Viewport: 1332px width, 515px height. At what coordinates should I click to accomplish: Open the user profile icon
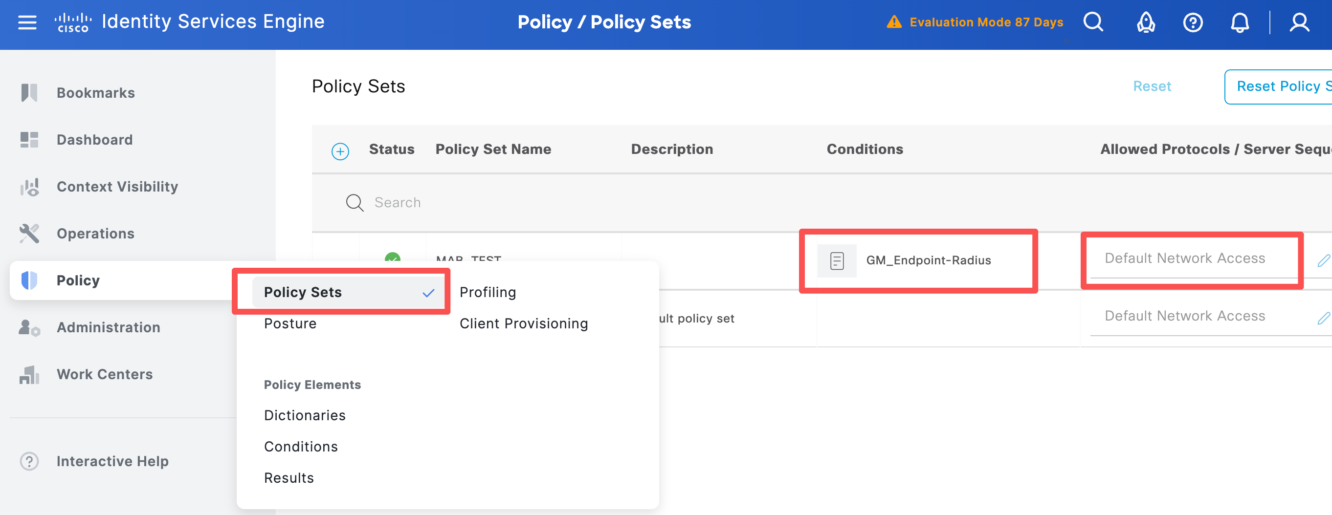point(1299,22)
